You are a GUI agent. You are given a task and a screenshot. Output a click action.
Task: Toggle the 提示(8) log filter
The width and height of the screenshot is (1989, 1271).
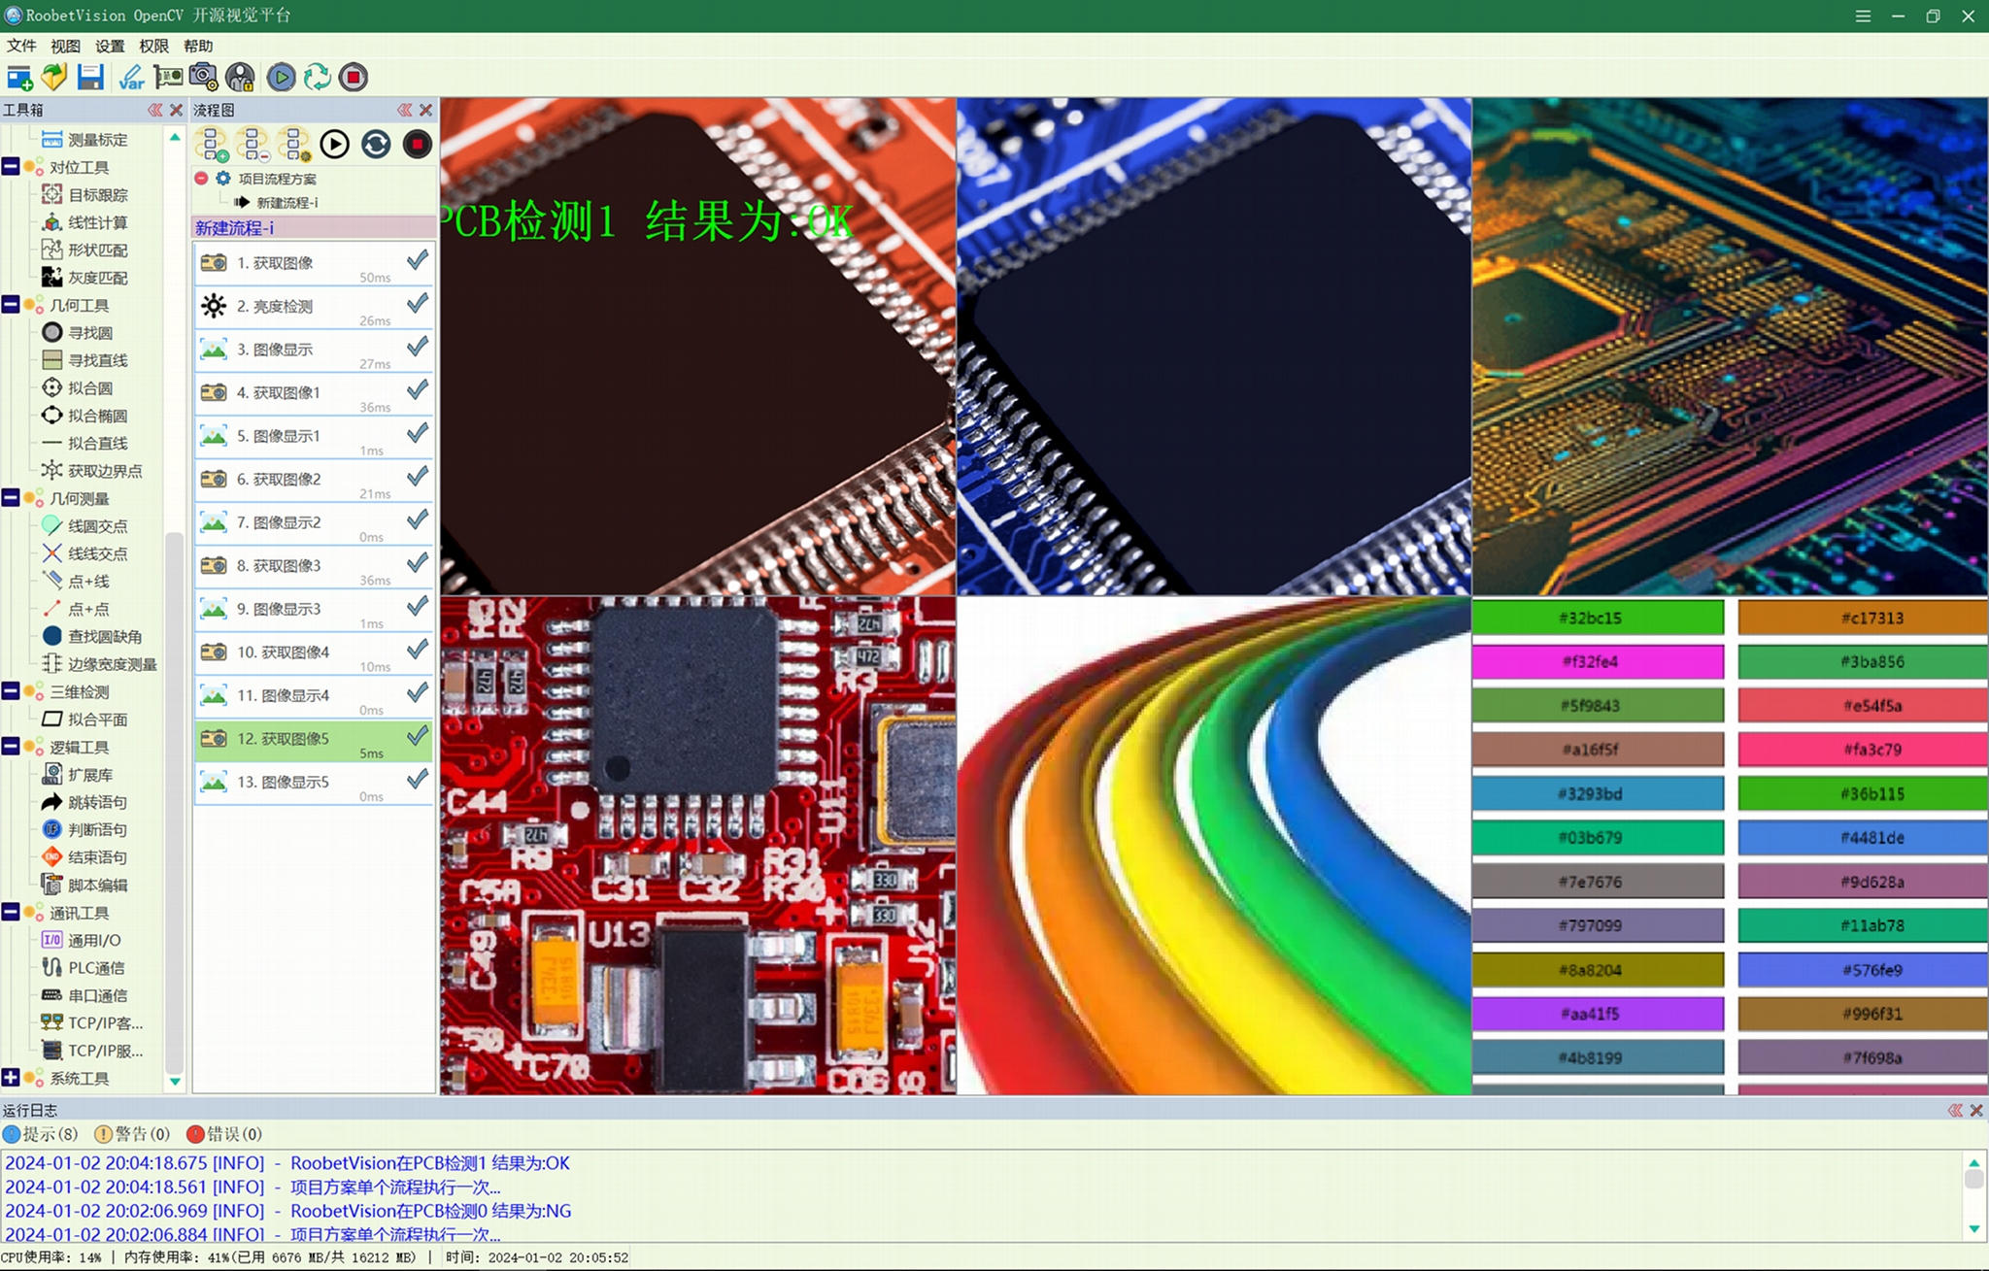(41, 1134)
